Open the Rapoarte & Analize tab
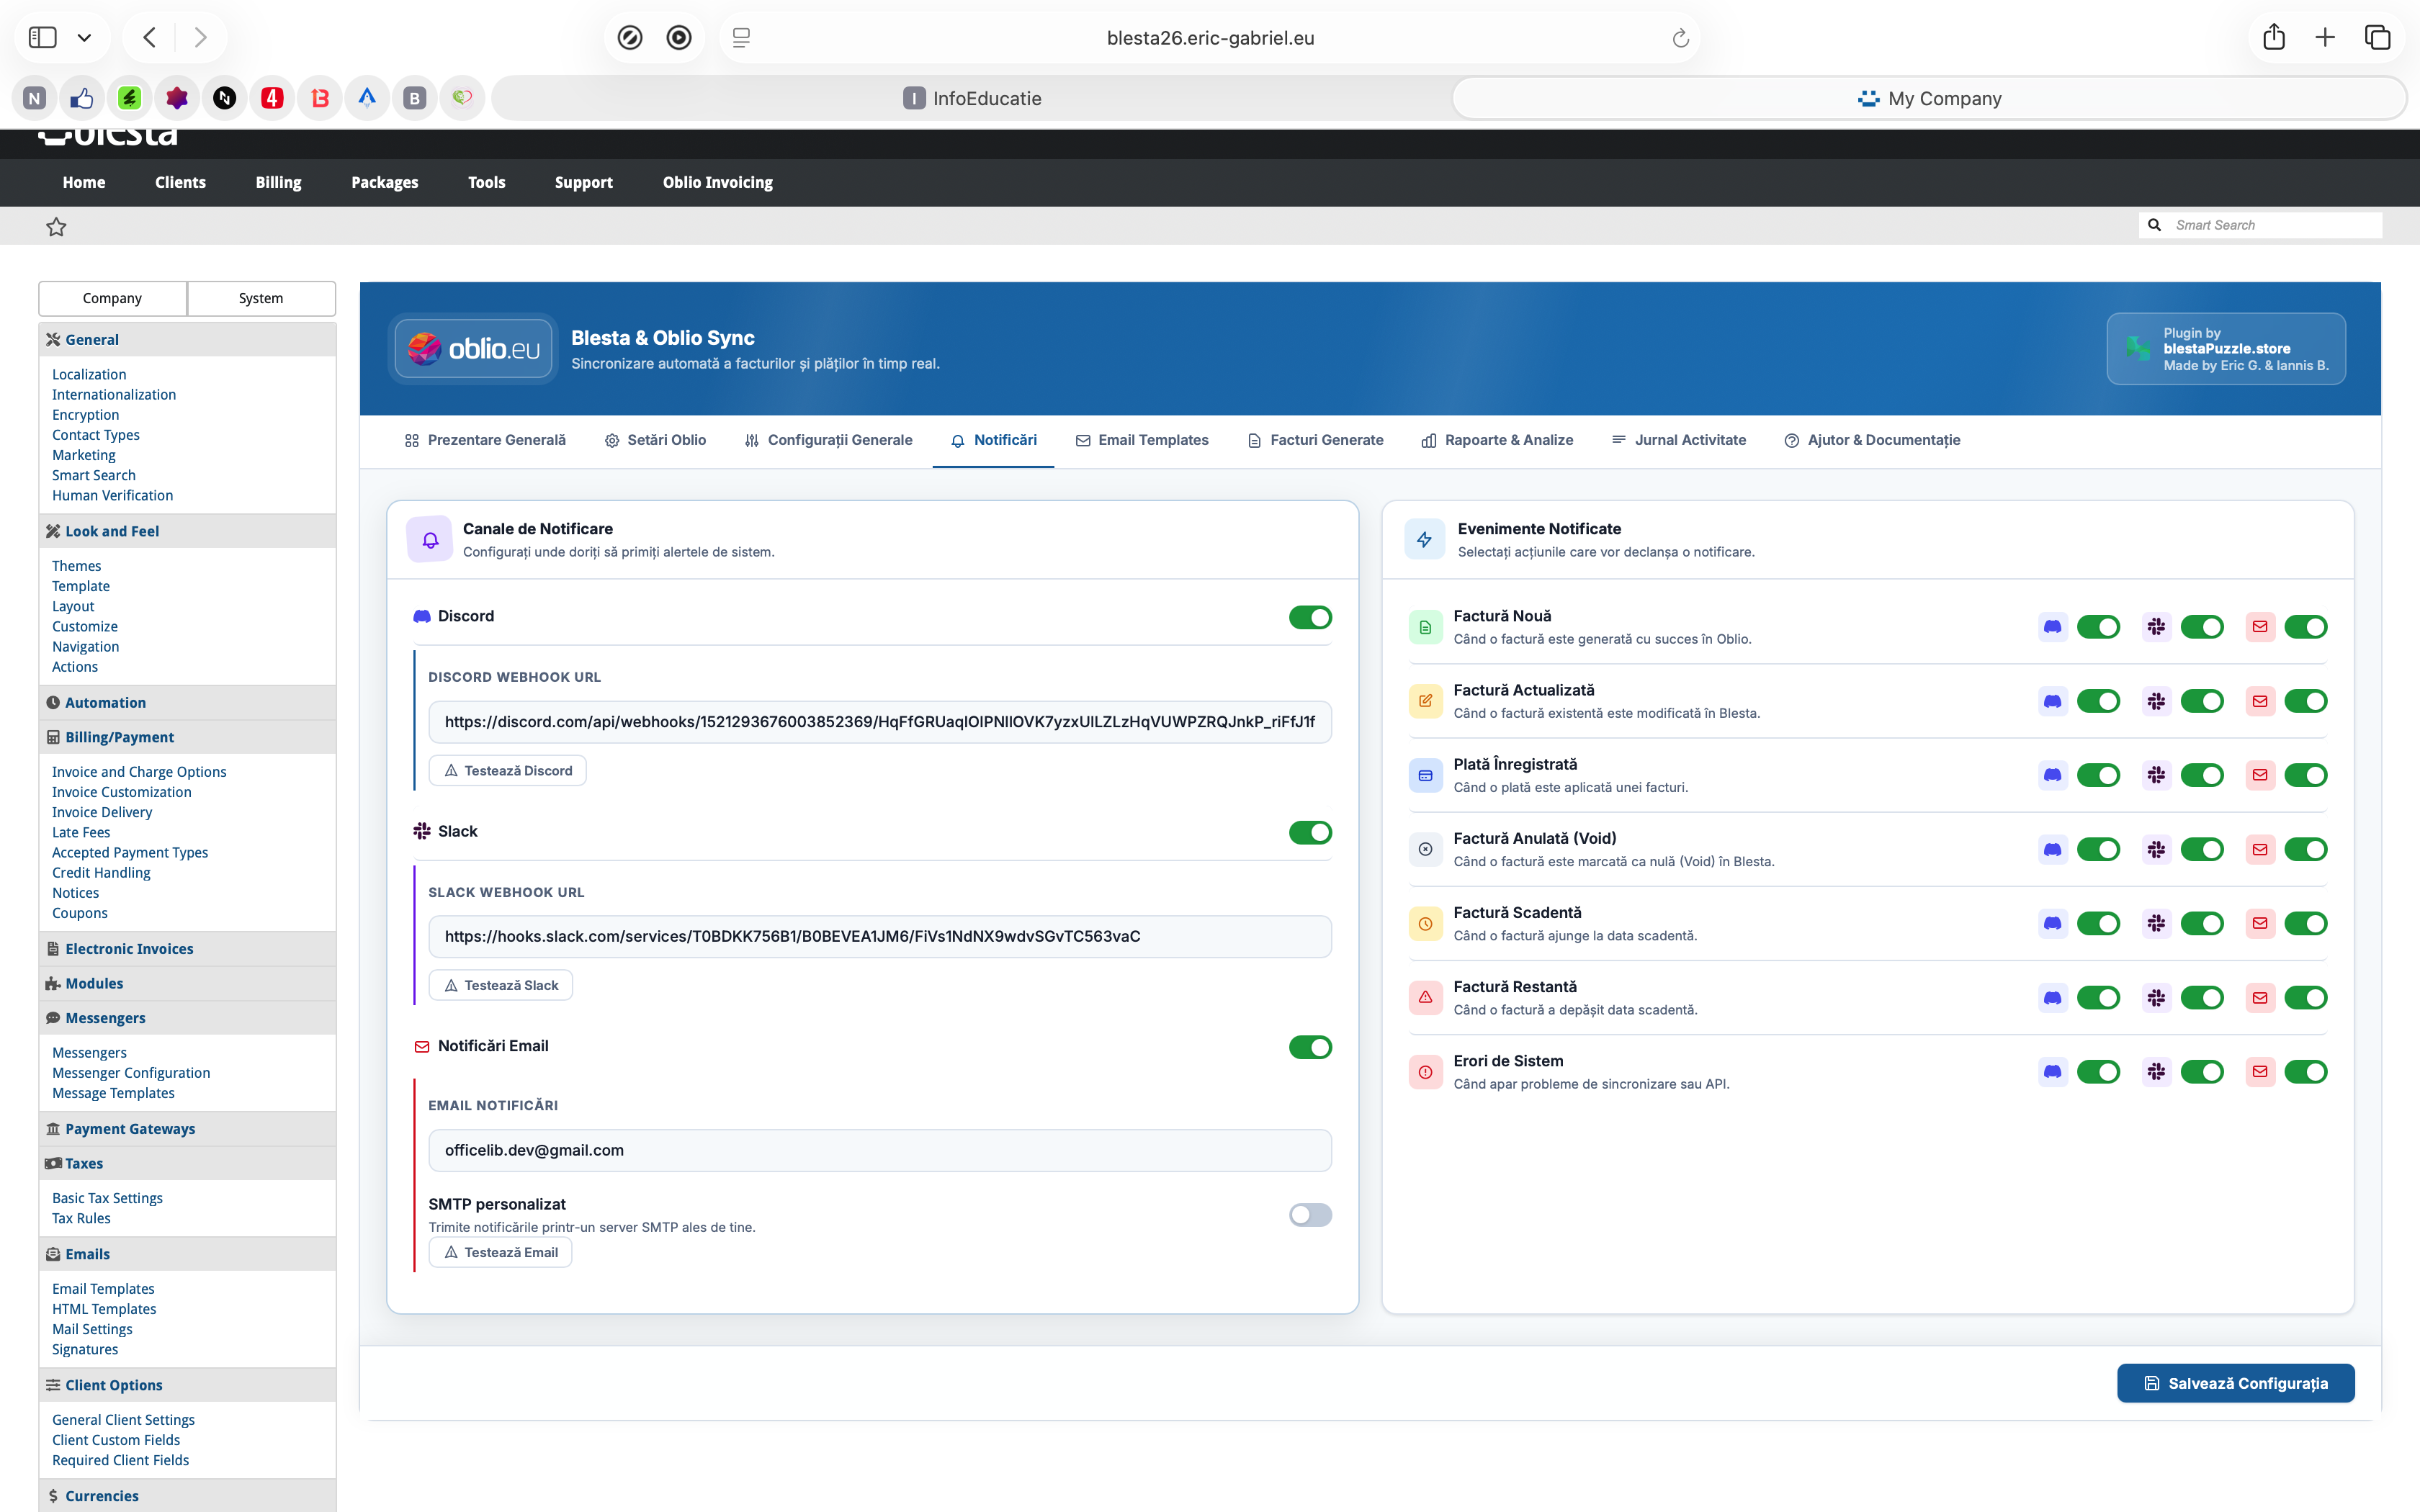The height and width of the screenshot is (1512, 2420). pos(1498,440)
